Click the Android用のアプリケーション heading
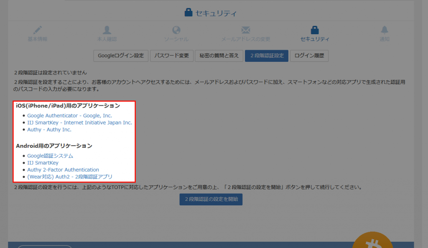This screenshot has width=428, height=248. [54, 146]
